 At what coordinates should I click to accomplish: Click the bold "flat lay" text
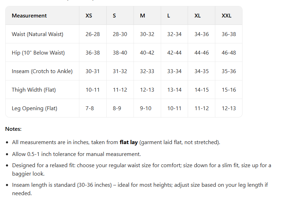pos(129,142)
